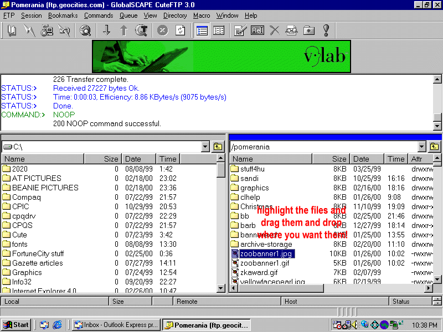Image resolution: width=443 pixels, height=332 pixels.
Task: Go up one level in remote directory
Action: click(x=434, y=147)
